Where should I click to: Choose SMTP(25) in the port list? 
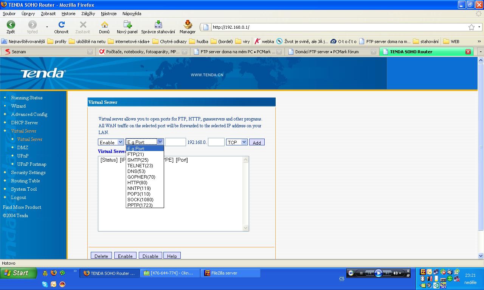145,160
